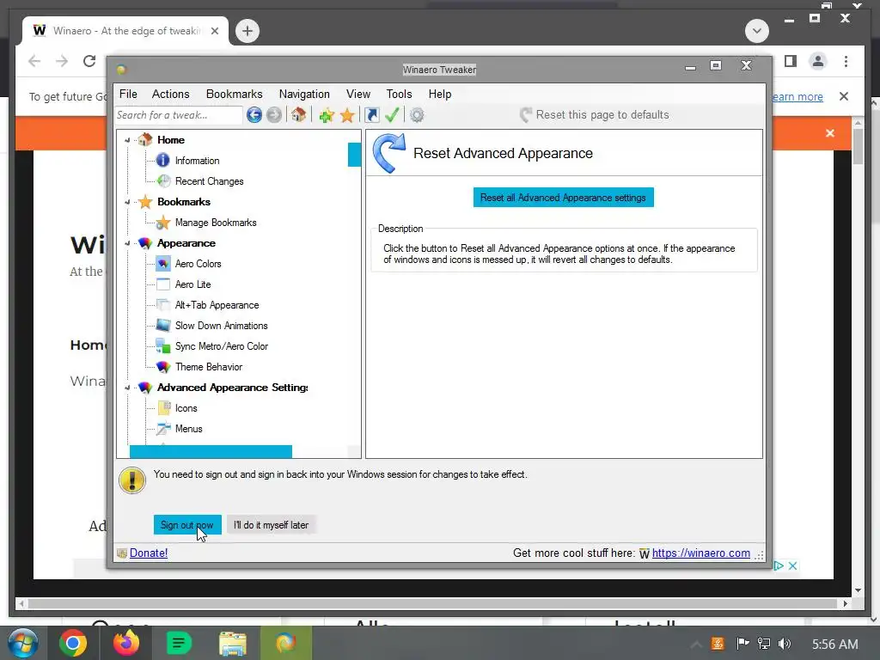
Task: Dismiss Chrome's info bar with X
Action: tap(844, 96)
